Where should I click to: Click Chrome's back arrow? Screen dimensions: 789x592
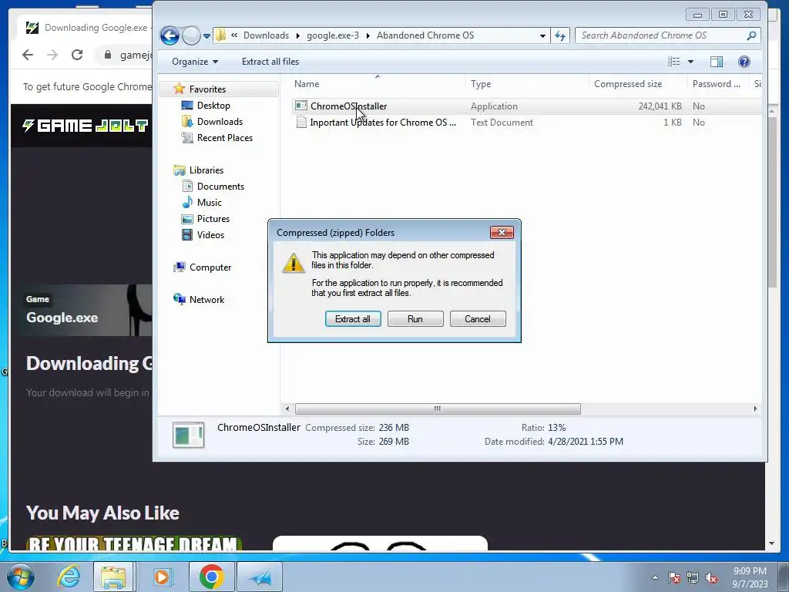(27, 55)
